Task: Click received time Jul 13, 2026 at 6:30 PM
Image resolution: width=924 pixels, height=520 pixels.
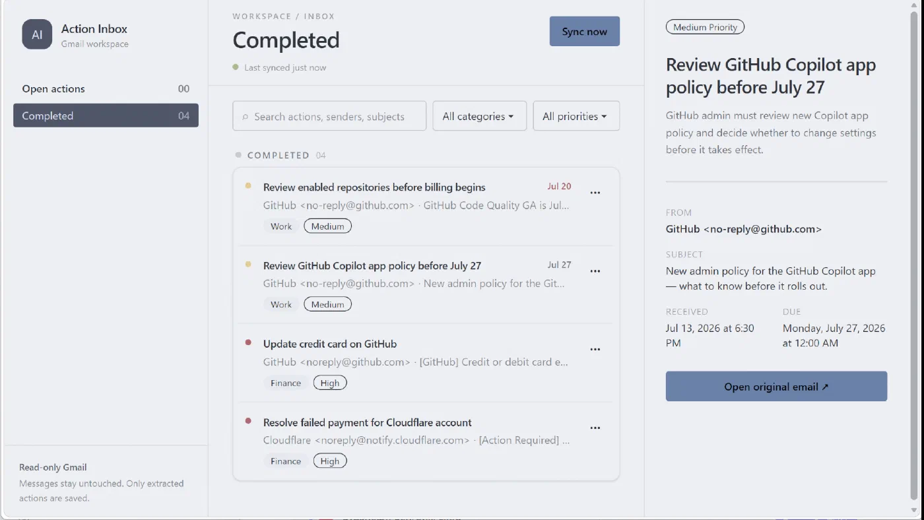Action: 710,335
